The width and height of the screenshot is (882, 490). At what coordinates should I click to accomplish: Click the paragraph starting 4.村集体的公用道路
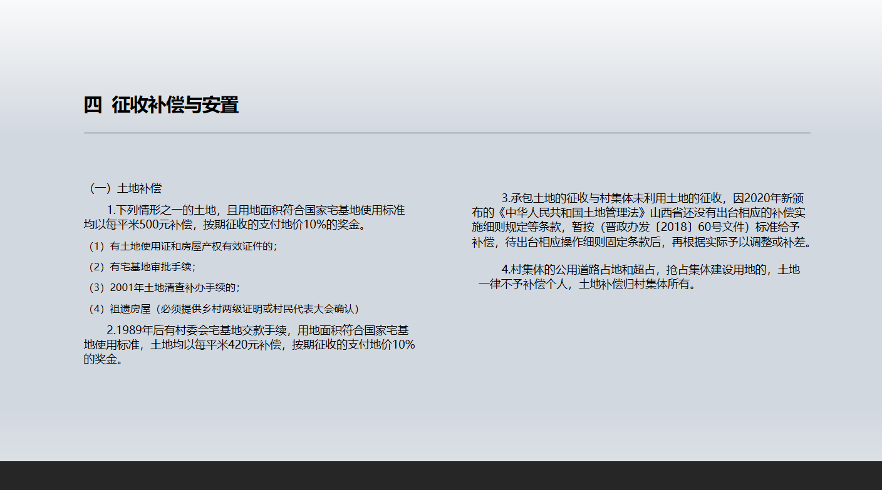click(639, 277)
